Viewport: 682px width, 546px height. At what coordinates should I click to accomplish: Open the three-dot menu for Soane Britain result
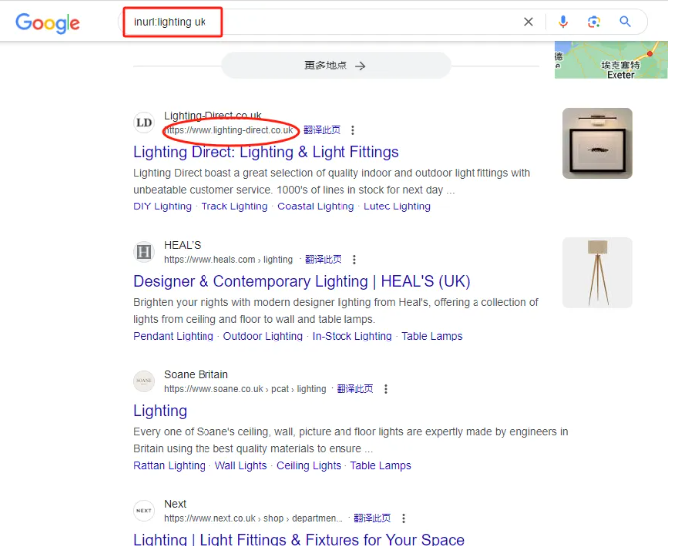click(386, 389)
